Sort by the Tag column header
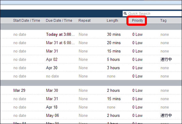The height and width of the screenshot is (124, 182). pos(163,21)
